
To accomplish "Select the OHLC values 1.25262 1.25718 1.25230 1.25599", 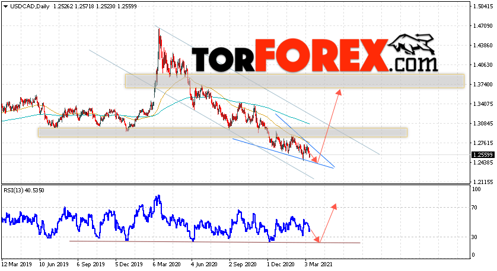I will (x=95, y=7).
